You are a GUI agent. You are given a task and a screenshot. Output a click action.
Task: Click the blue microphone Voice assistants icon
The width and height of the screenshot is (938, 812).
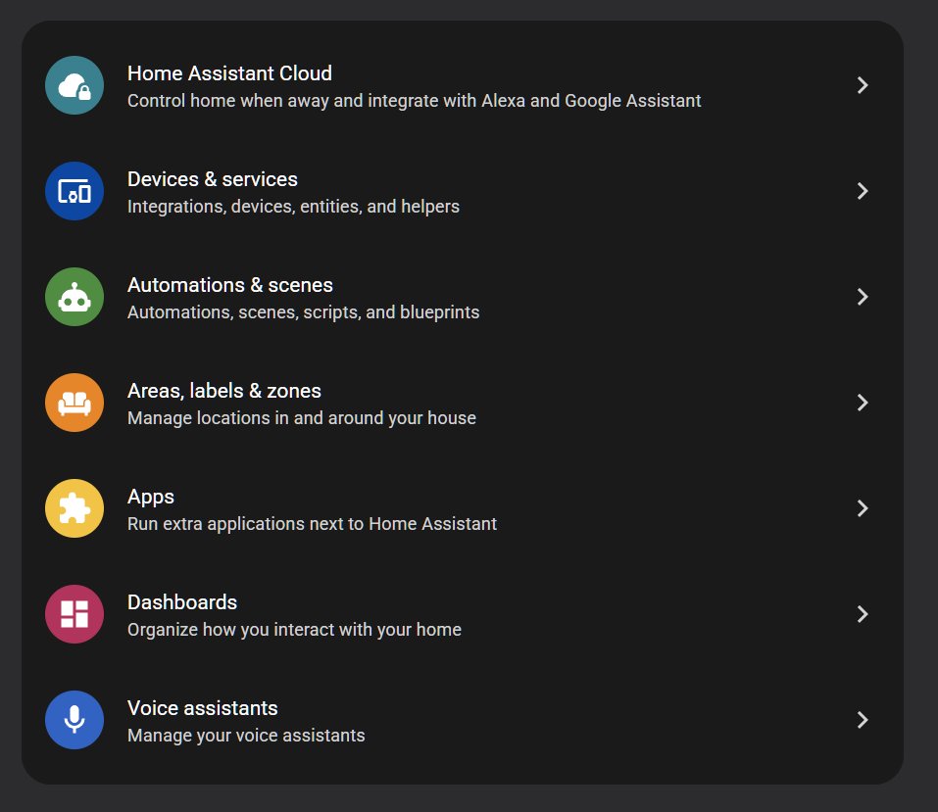click(x=74, y=721)
